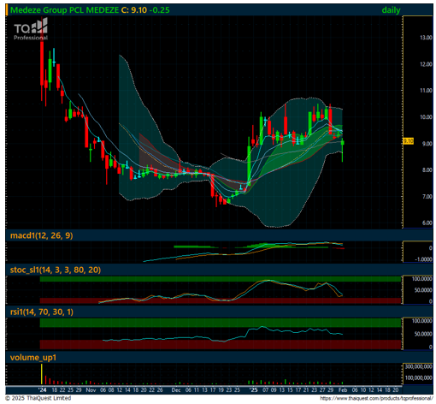This screenshot has width=436, height=404.
Task: Open the thaiquest.com tqprofessional URL link
Action: (x=376, y=398)
